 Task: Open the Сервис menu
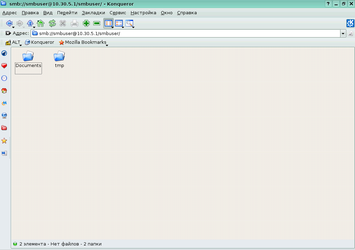click(118, 12)
